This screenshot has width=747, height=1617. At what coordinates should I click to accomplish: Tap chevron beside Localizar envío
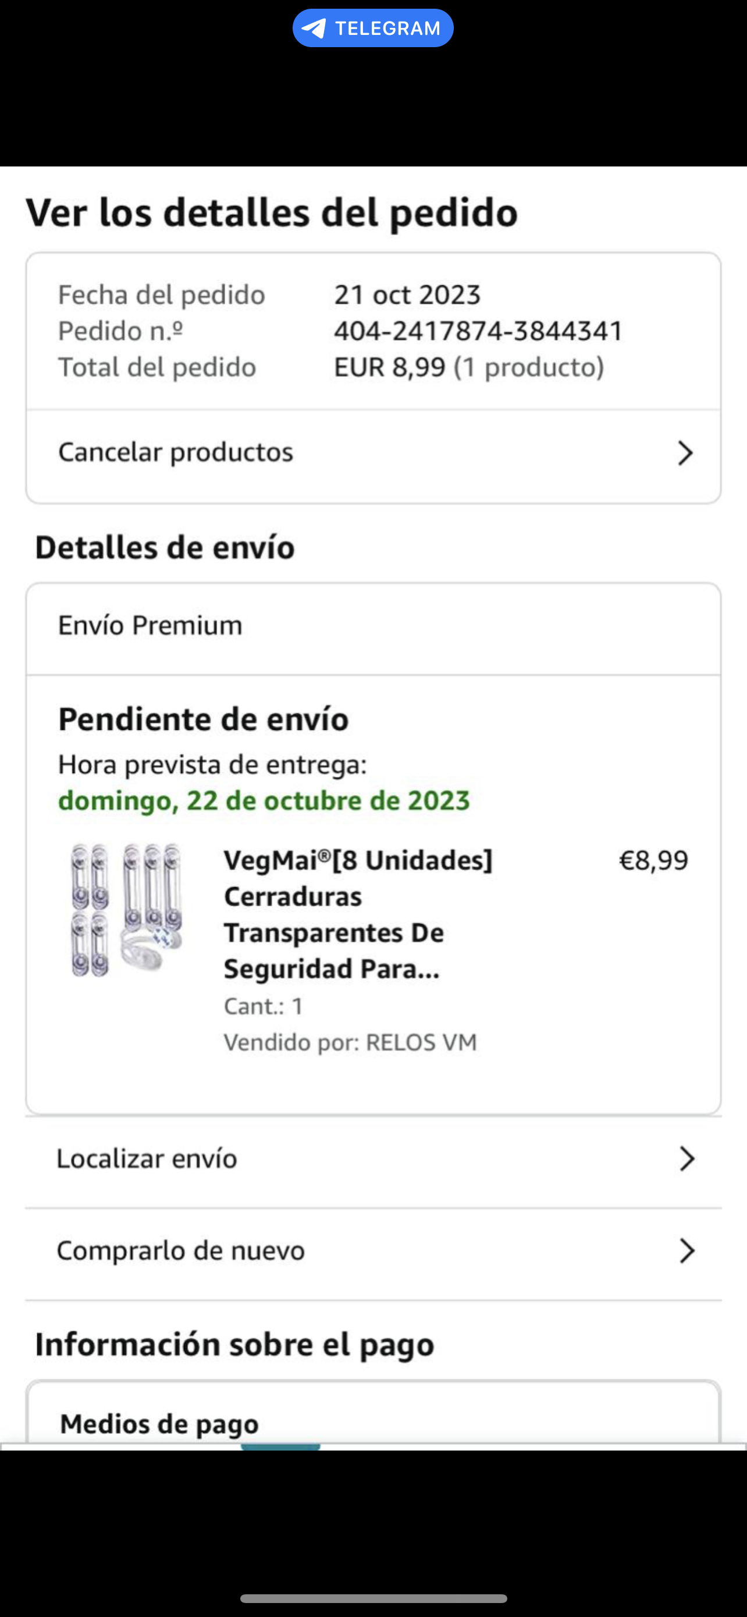(687, 1159)
